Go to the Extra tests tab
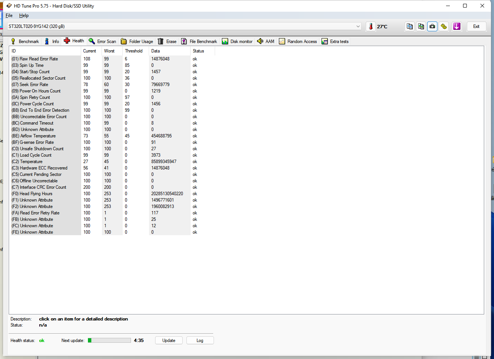Image resolution: width=494 pixels, height=359 pixels. [x=335, y=42]
